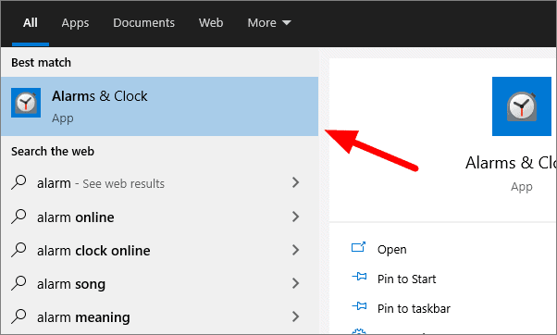Expand the 'alarm online' chevron arrow
Screen dimensions: 557x335
295,217
